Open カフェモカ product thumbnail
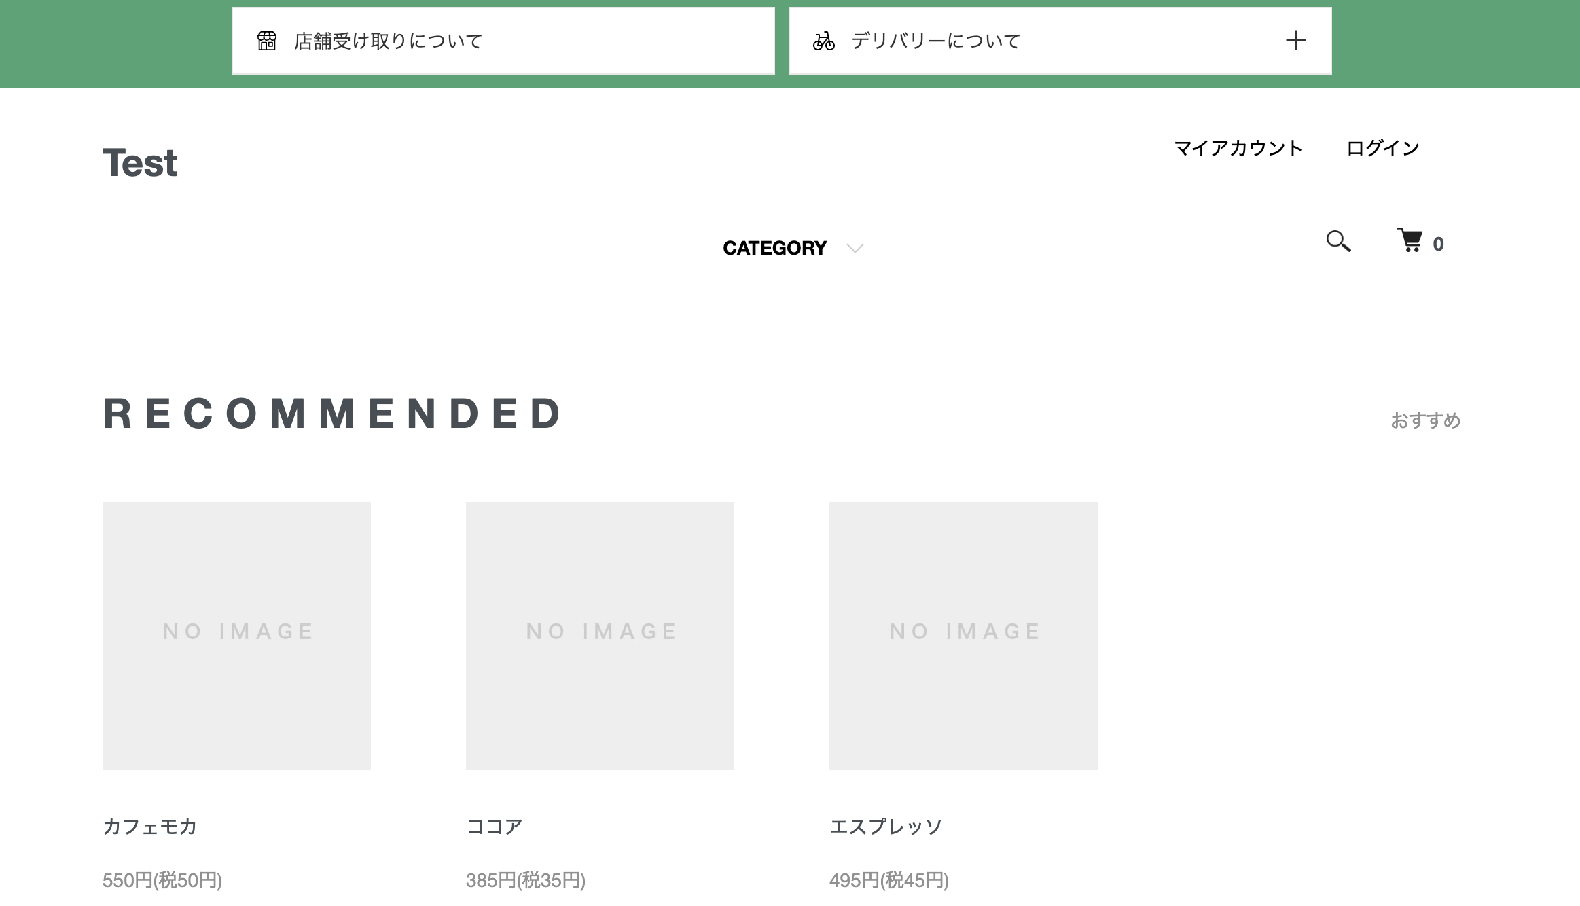This screenshot has height=906, width=1580. click(x=236, y=636)
